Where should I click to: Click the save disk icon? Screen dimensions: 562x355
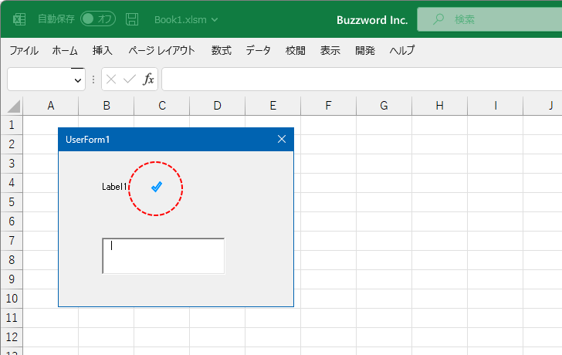coord(132,19)
